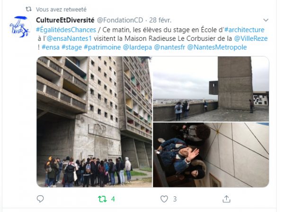The height and width of the screenshot is (212, 284).
Task: Follow the #ÉgalitédesChances hashtag
Action: [x=66, y=30]
